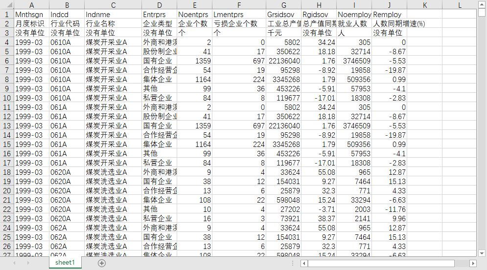
Task: Select column J header
Action: point(389,5)
